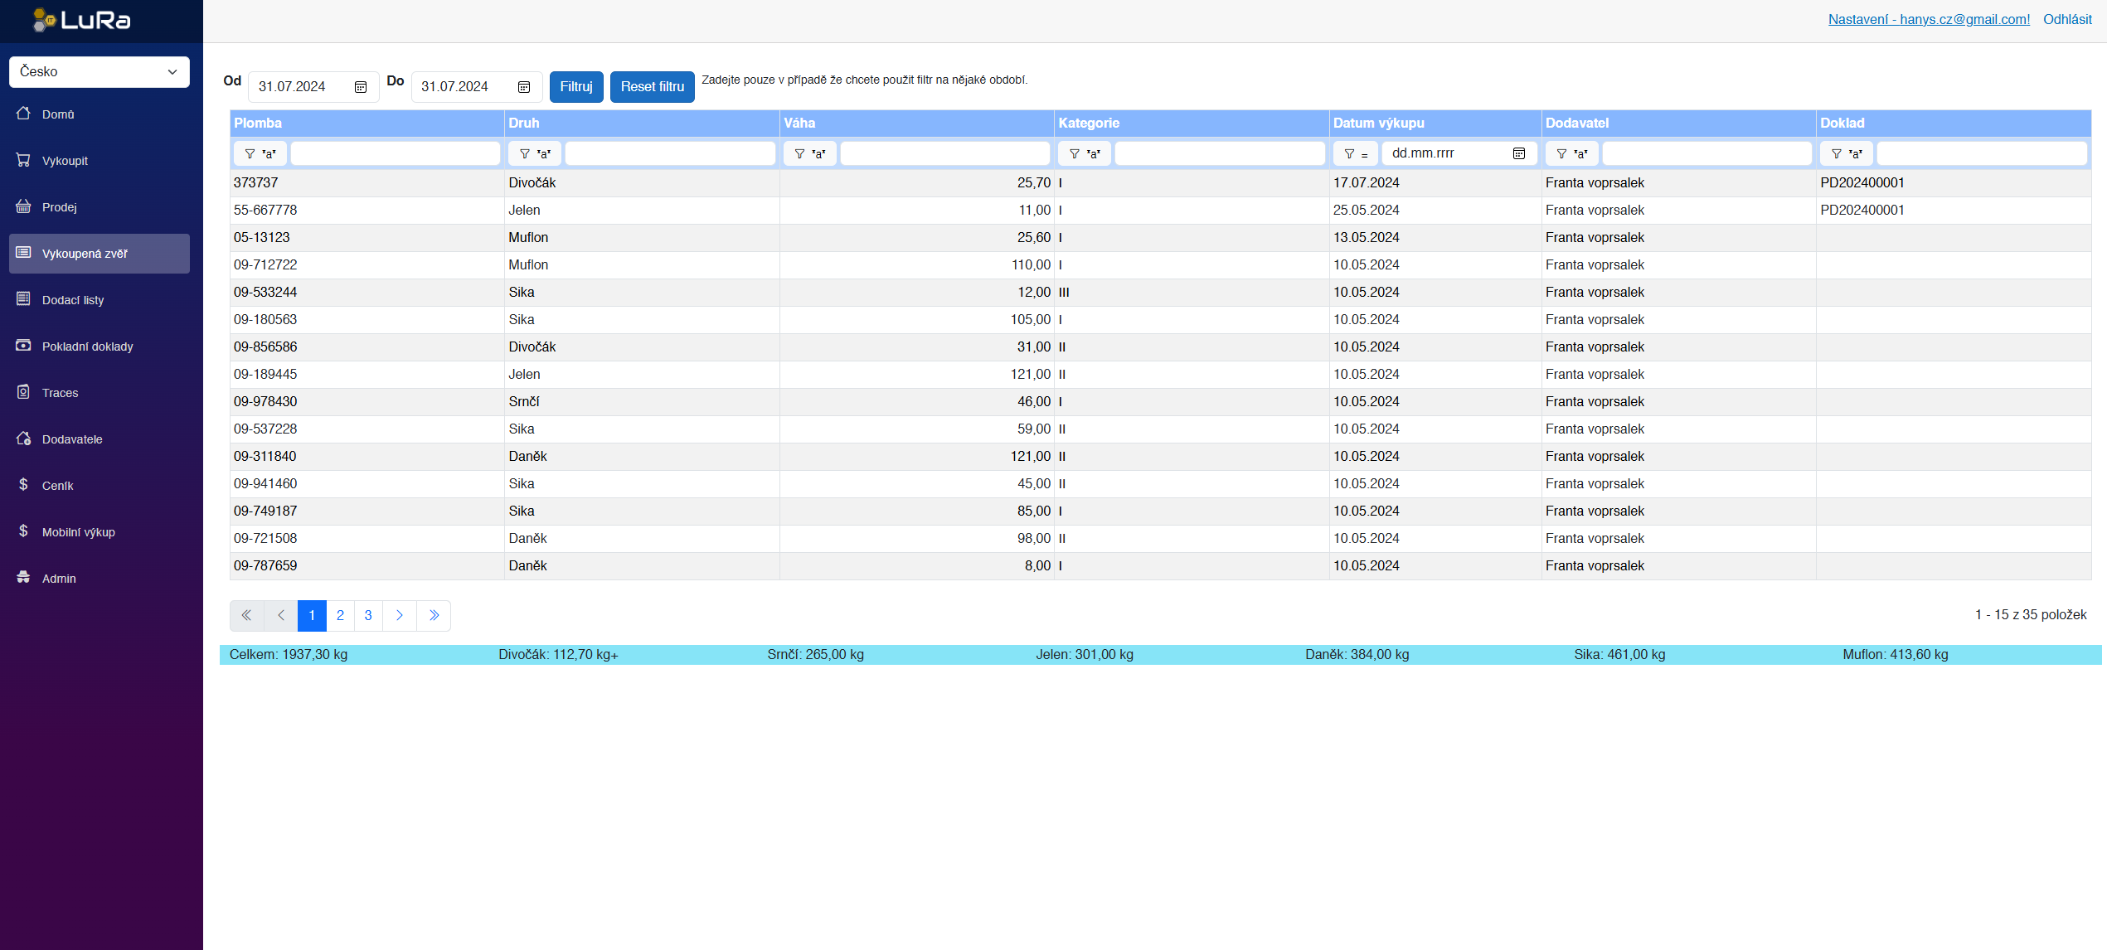Click the Ceník dollar icon
This screenshot has width=2107, height=950.
(x=23, y=485)
